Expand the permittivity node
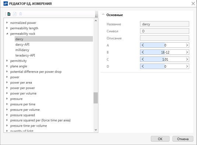The image size is (197, 145). 7,61
